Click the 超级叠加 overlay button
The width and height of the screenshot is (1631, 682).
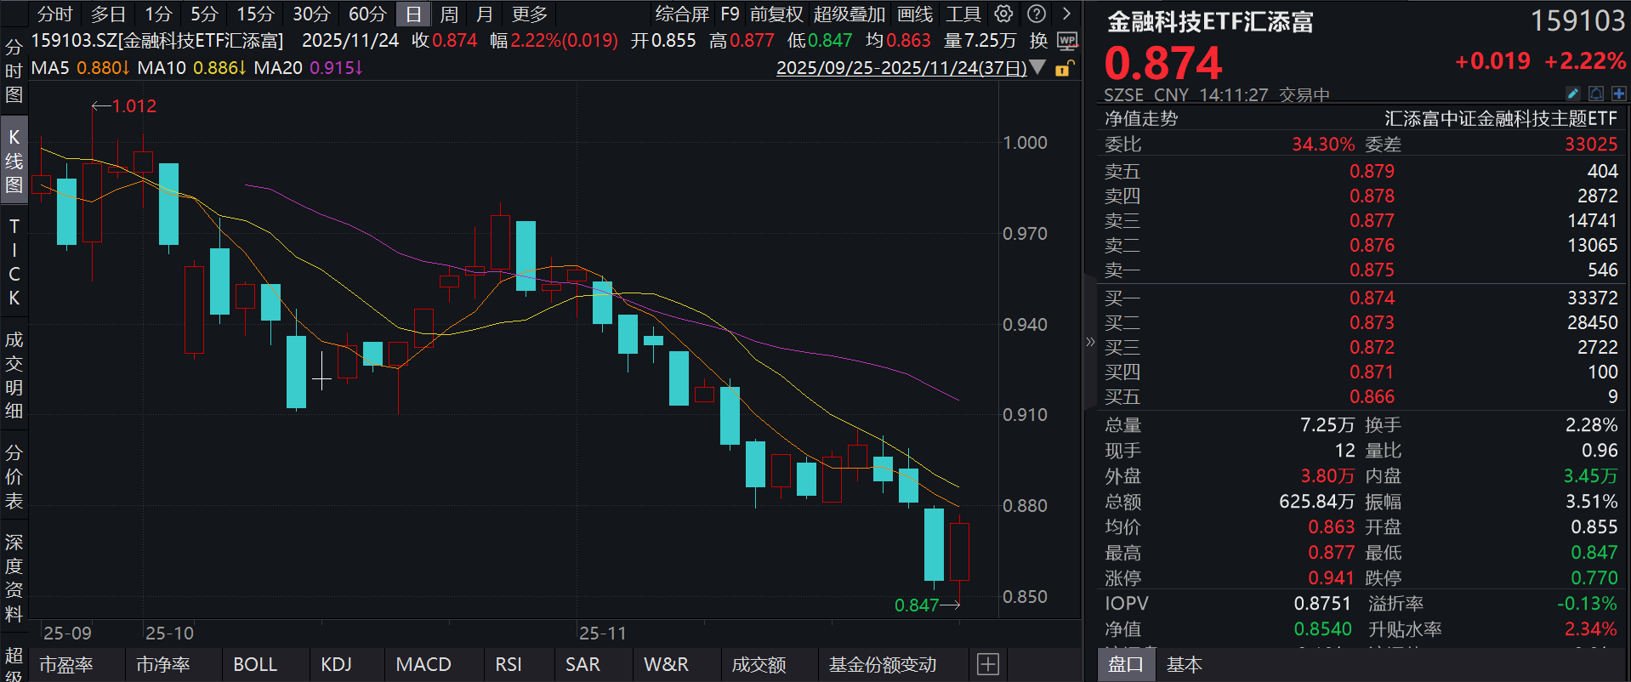point(849,14)
